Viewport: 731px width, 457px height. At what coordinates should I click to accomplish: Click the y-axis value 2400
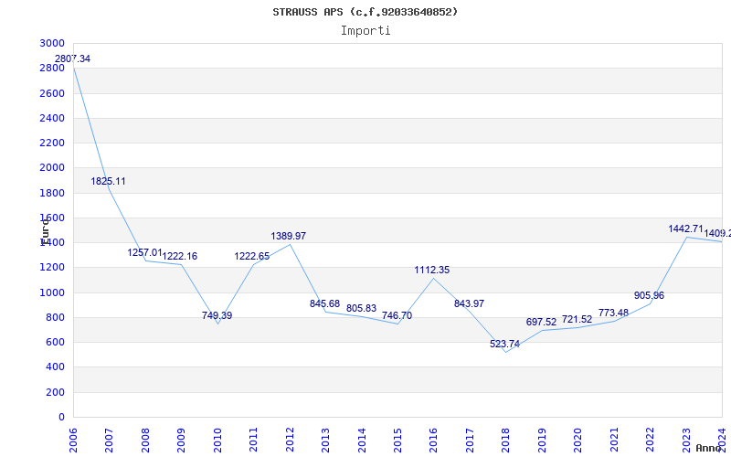tap(52, 118)
